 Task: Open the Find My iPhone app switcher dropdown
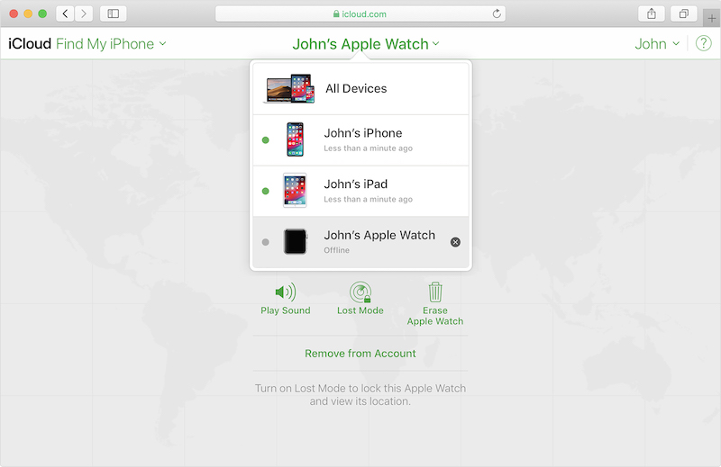(111, 43)
